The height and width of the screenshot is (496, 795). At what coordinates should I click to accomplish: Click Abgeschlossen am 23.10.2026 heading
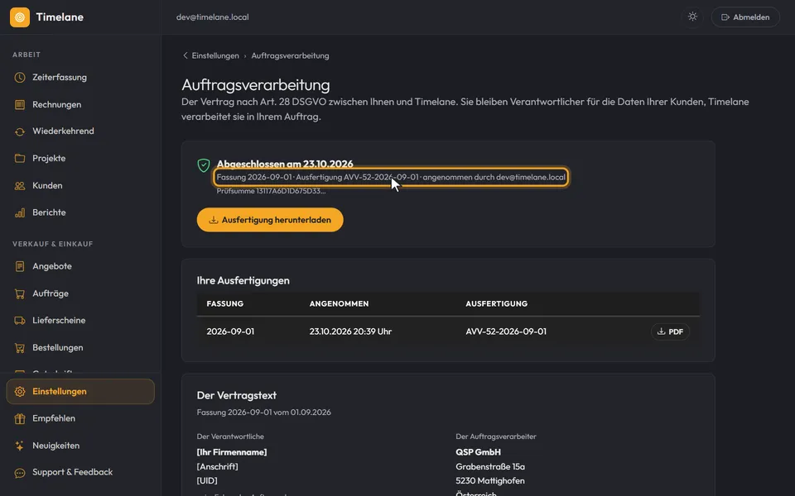point(285,164)
